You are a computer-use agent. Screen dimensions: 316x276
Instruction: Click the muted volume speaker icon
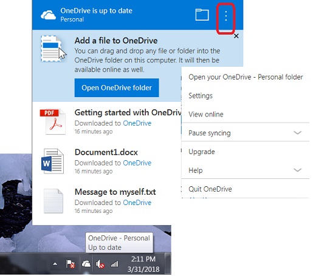point(100,264)
